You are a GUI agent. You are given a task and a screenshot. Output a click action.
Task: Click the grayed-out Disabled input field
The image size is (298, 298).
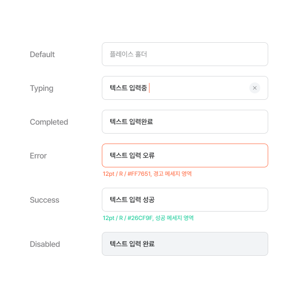185,244
